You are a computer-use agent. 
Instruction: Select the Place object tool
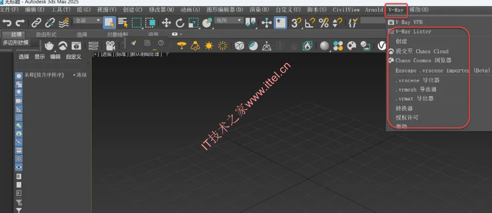207,23
